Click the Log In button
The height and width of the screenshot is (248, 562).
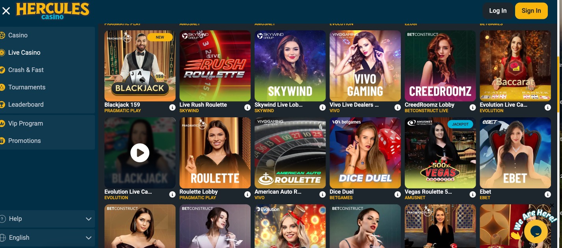point(498,11)
